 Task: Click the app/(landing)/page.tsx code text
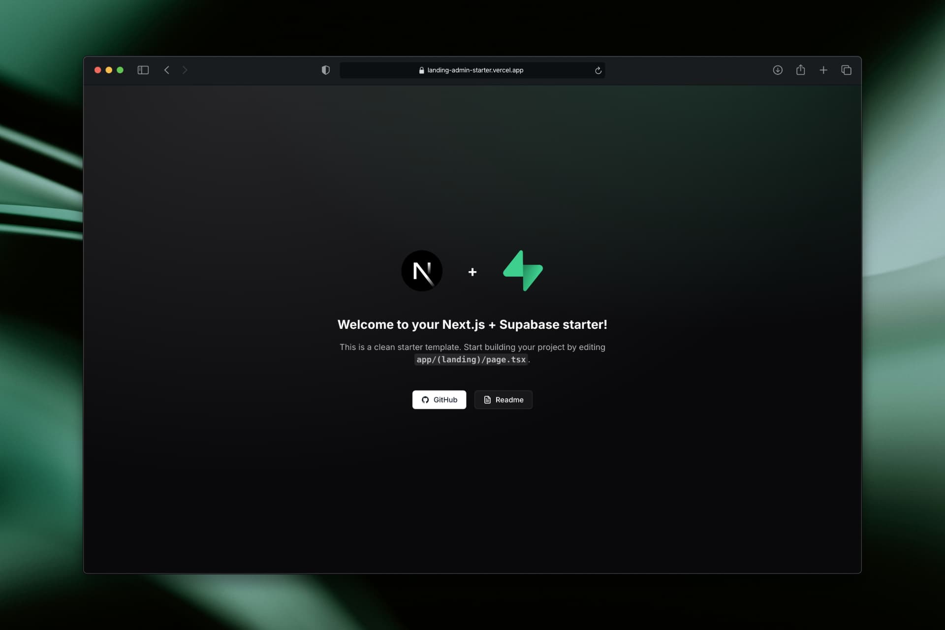pyautogui.click(x=471, y=360)
